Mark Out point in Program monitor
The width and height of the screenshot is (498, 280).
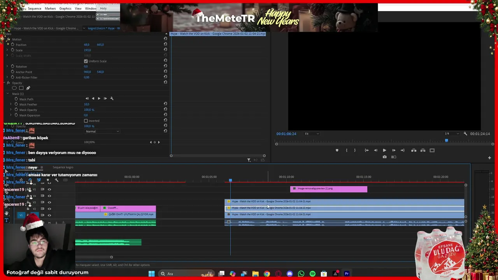(x=355, y=150)
